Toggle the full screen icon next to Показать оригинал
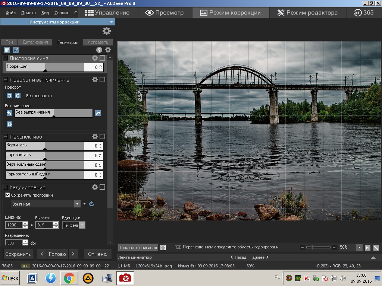The width and height of the screenshot is (382, 286). (163, 248)
